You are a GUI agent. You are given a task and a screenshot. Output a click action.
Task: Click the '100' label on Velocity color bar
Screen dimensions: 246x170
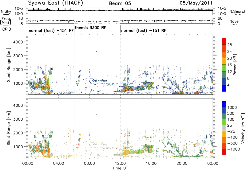(x=231, y=119)
